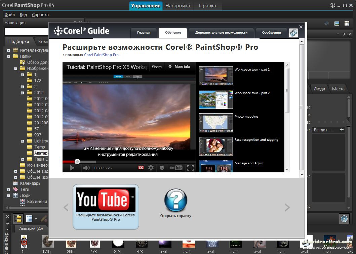Open organizer sort options icon

click(29, 219)
